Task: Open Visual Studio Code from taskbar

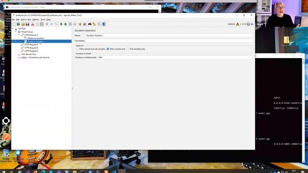Action: (x=114, y=172)
